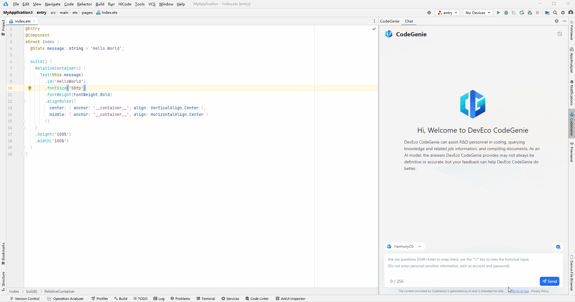
Task: Click the Apply Changes reload icon
Action: pyautogui.click(x=522, y=13)
